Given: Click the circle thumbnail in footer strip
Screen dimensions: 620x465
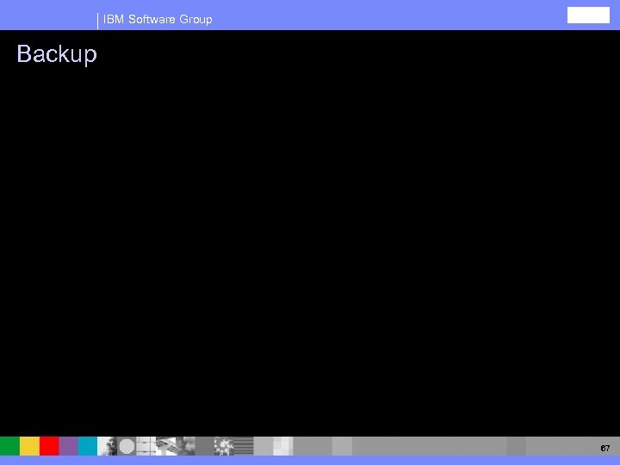Looking at the screenshot, I should click(x=127, y=446).
